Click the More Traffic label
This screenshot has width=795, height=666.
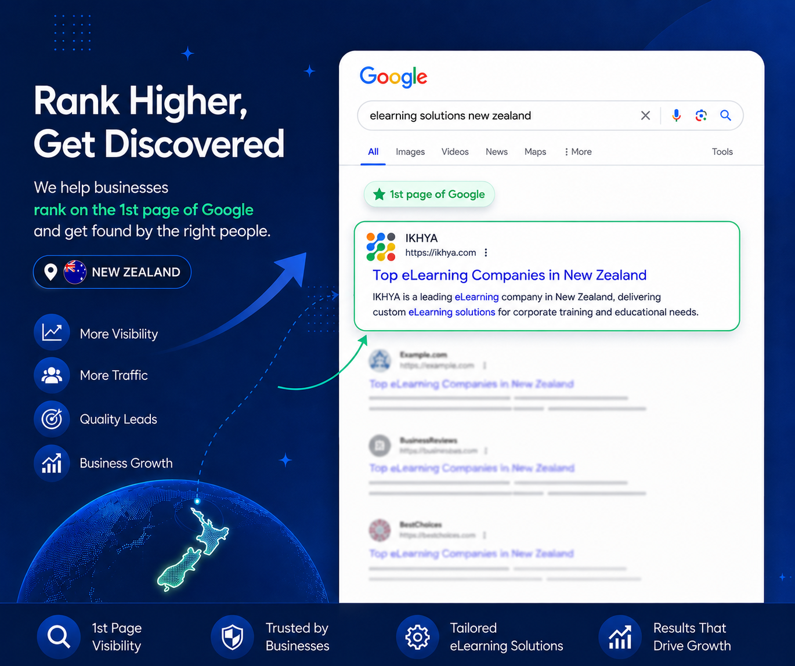click(x=114, y=375)
